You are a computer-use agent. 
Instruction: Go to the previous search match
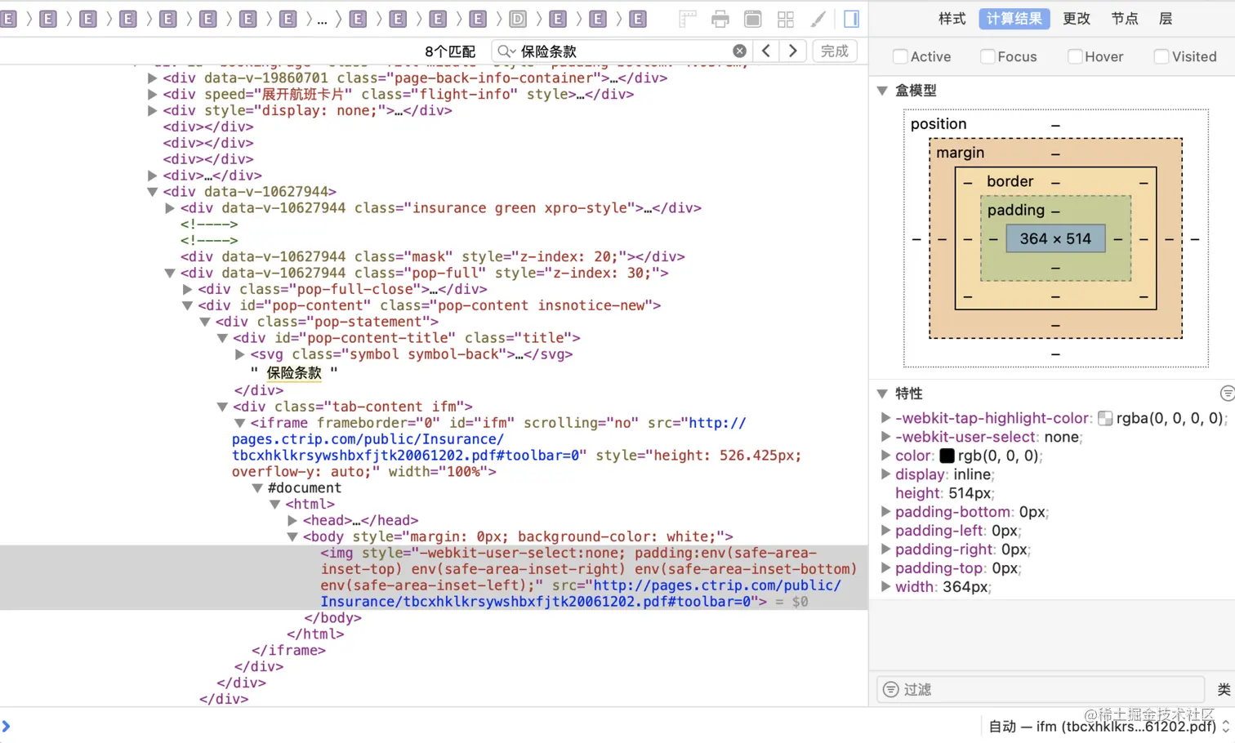(x=766, y=51)
